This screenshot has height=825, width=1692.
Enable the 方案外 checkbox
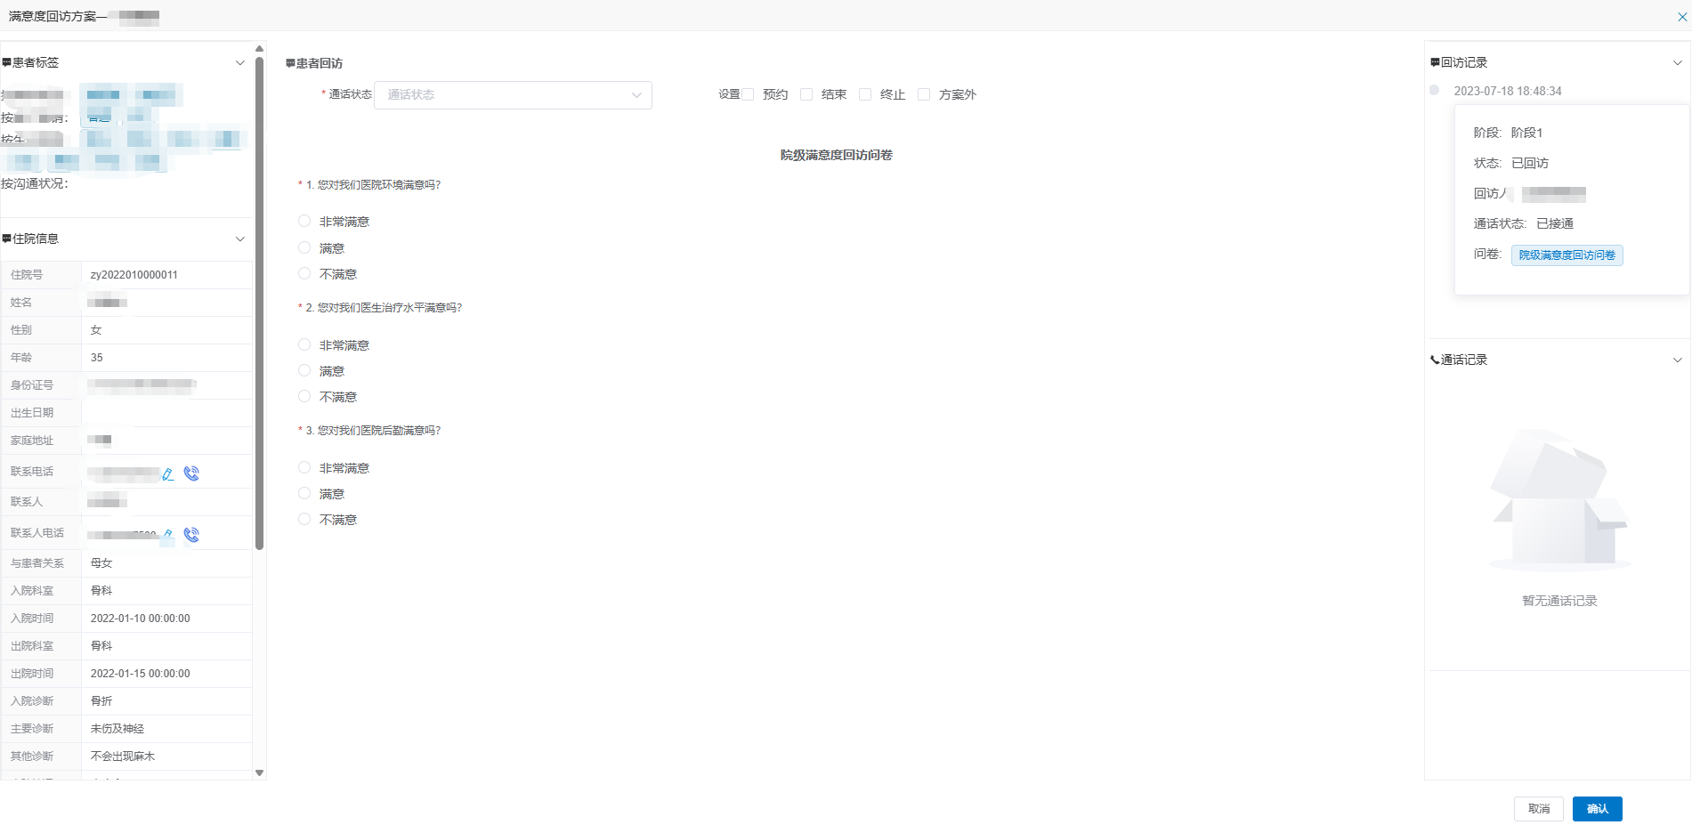924,94
